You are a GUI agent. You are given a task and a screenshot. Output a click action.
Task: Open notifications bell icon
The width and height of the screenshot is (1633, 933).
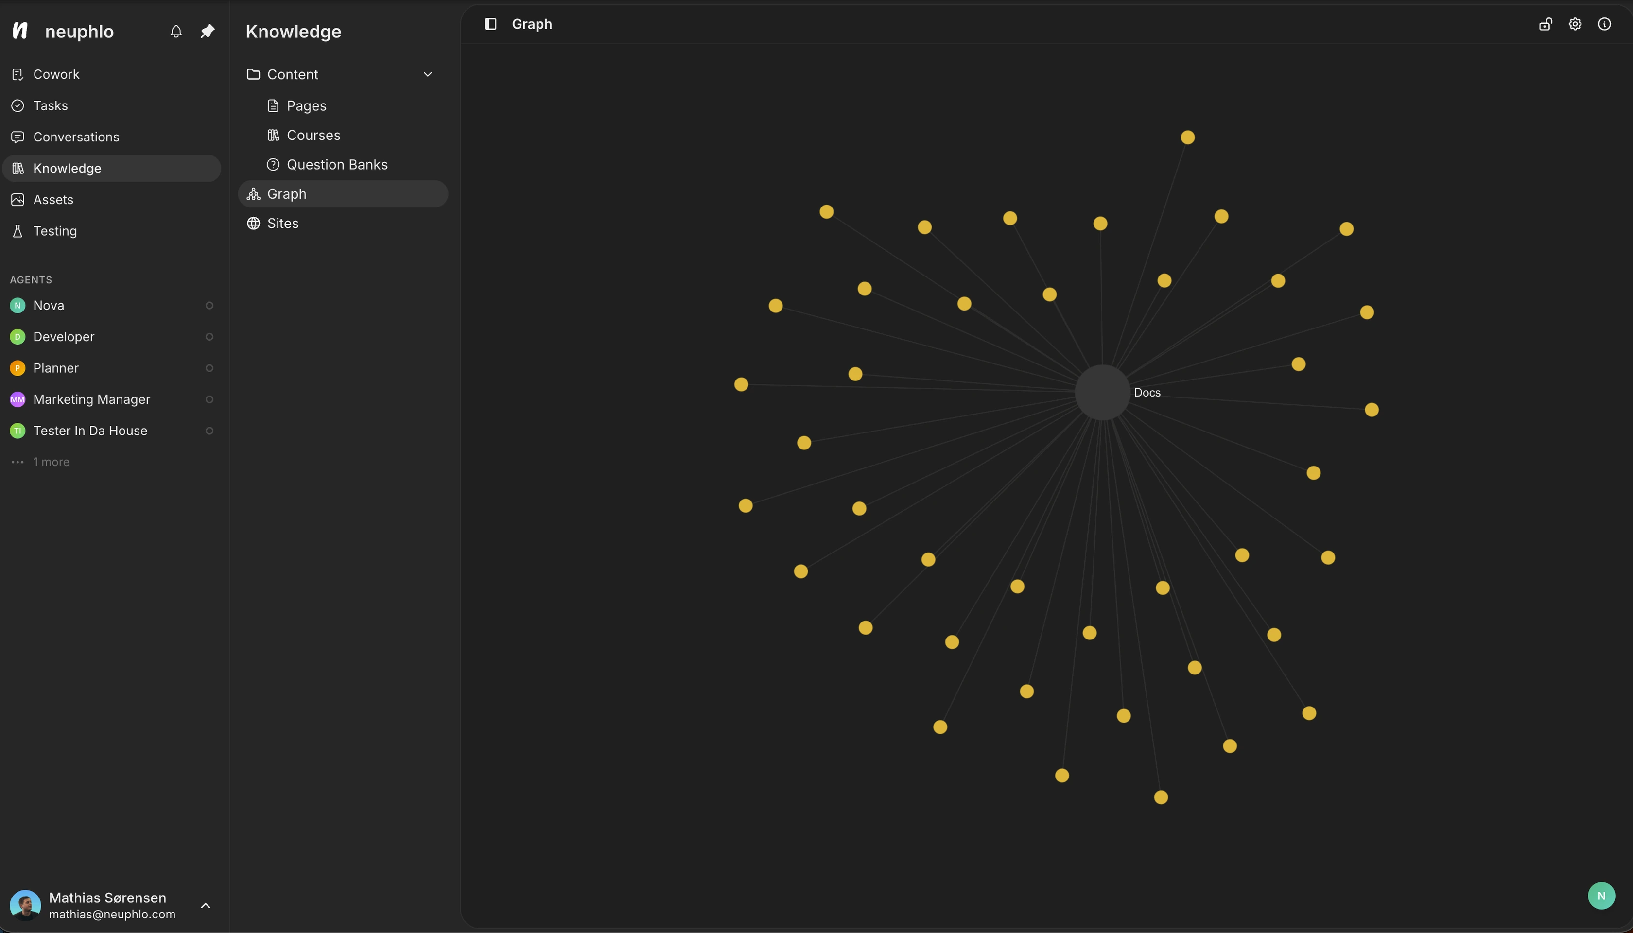(x=176, y=32)
